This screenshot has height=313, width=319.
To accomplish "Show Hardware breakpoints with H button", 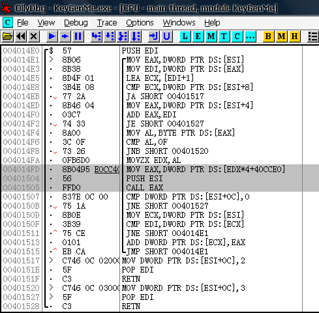I will [x=295, y=37].
